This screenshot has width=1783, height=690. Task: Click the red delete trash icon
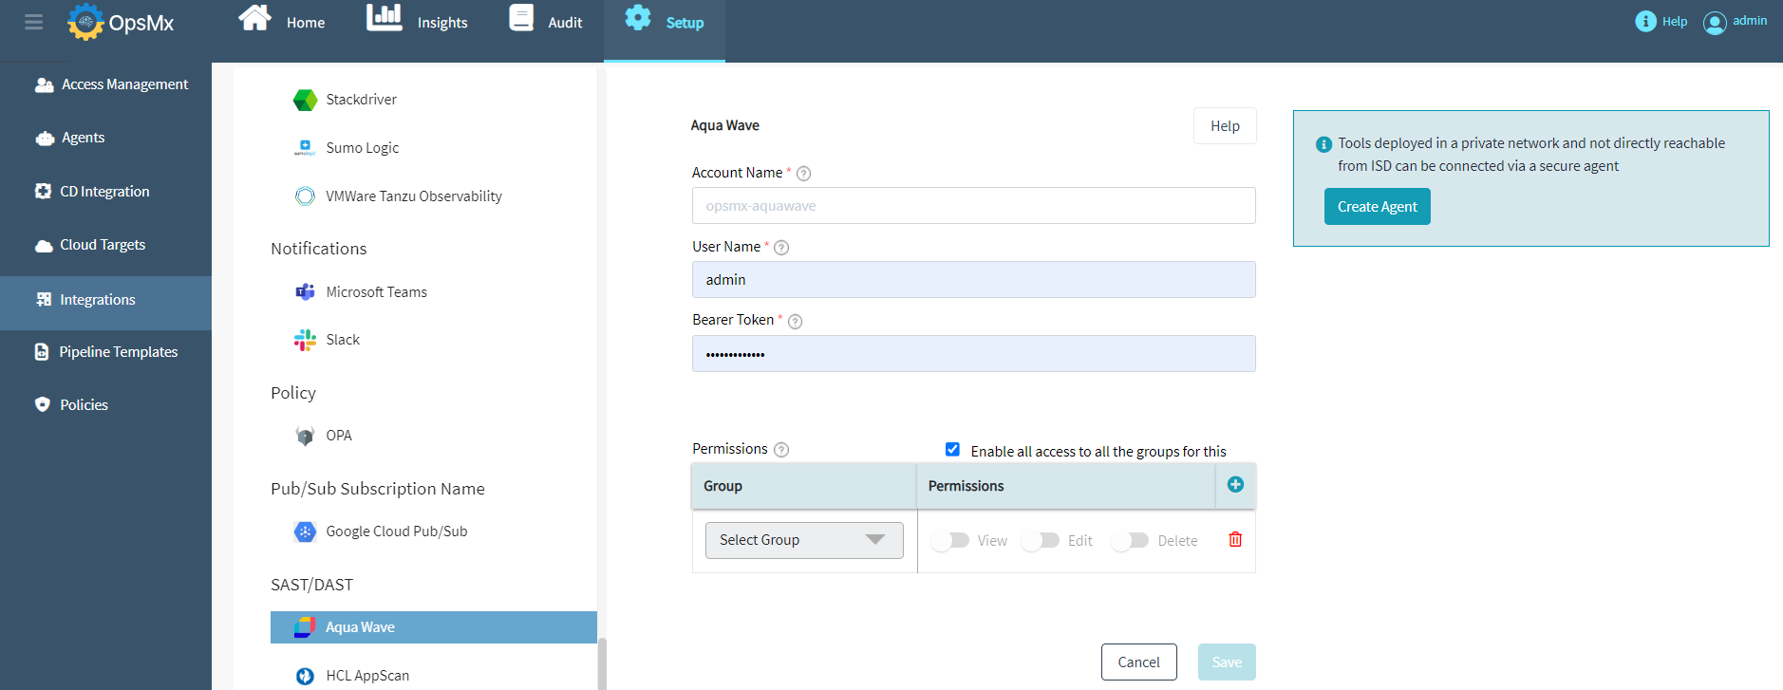[x=1235, y=540]
